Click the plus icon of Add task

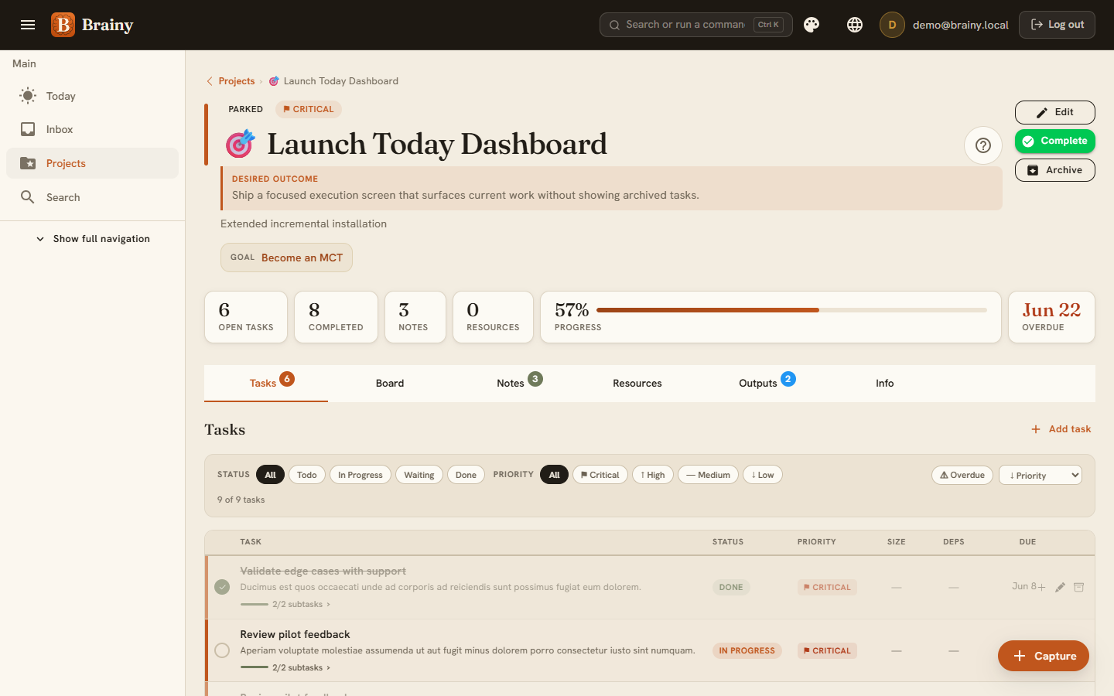pos(1036,429)
